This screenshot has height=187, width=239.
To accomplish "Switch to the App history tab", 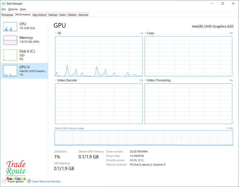I will [x=39, y=15].
